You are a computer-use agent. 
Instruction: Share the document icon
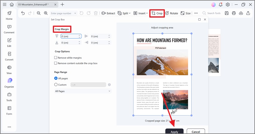tap(248, 13)
